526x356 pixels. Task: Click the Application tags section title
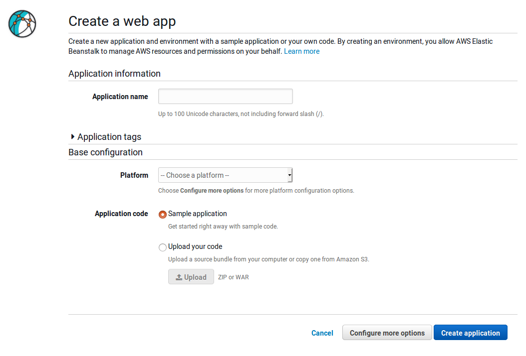tap(109, 137)
